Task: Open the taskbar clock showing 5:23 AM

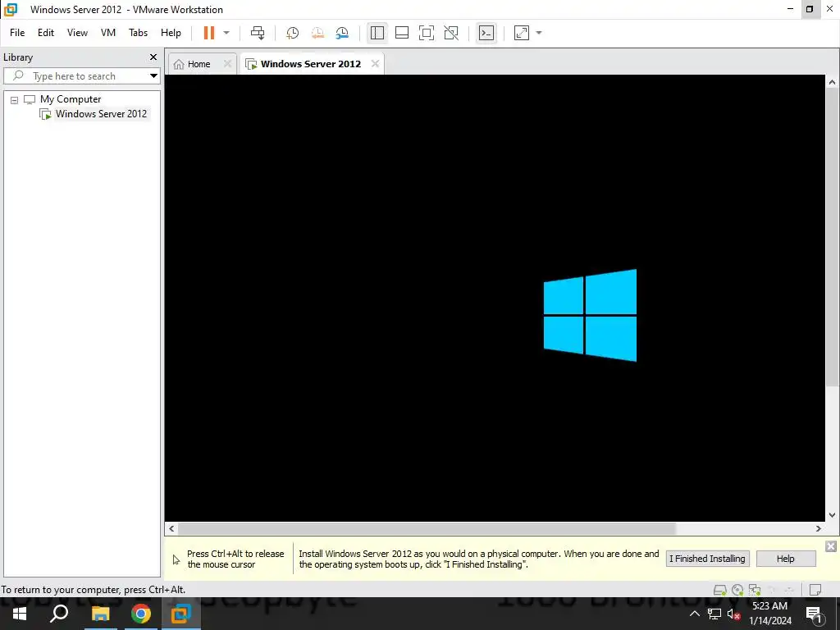Action: click(769, 614)
